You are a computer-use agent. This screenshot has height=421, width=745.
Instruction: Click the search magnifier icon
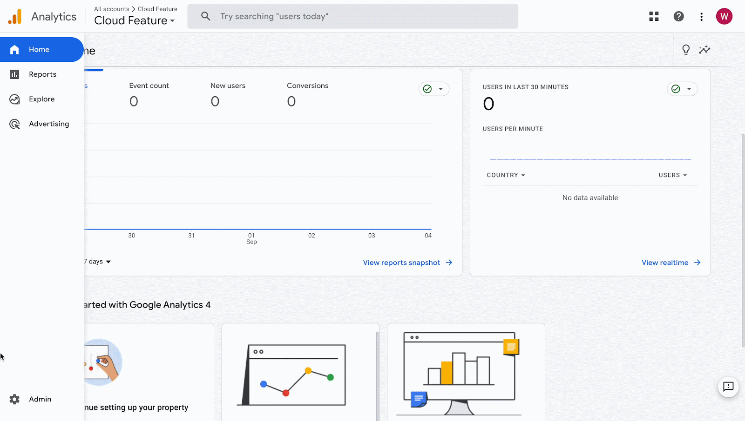coord(205,16)
